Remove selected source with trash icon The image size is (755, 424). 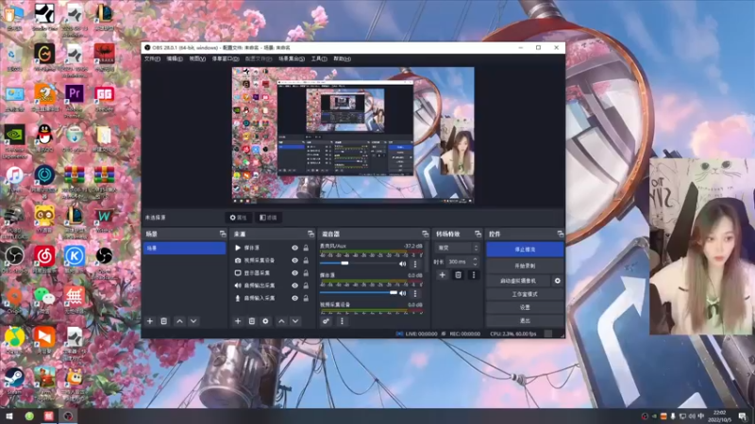coord(251,321)
